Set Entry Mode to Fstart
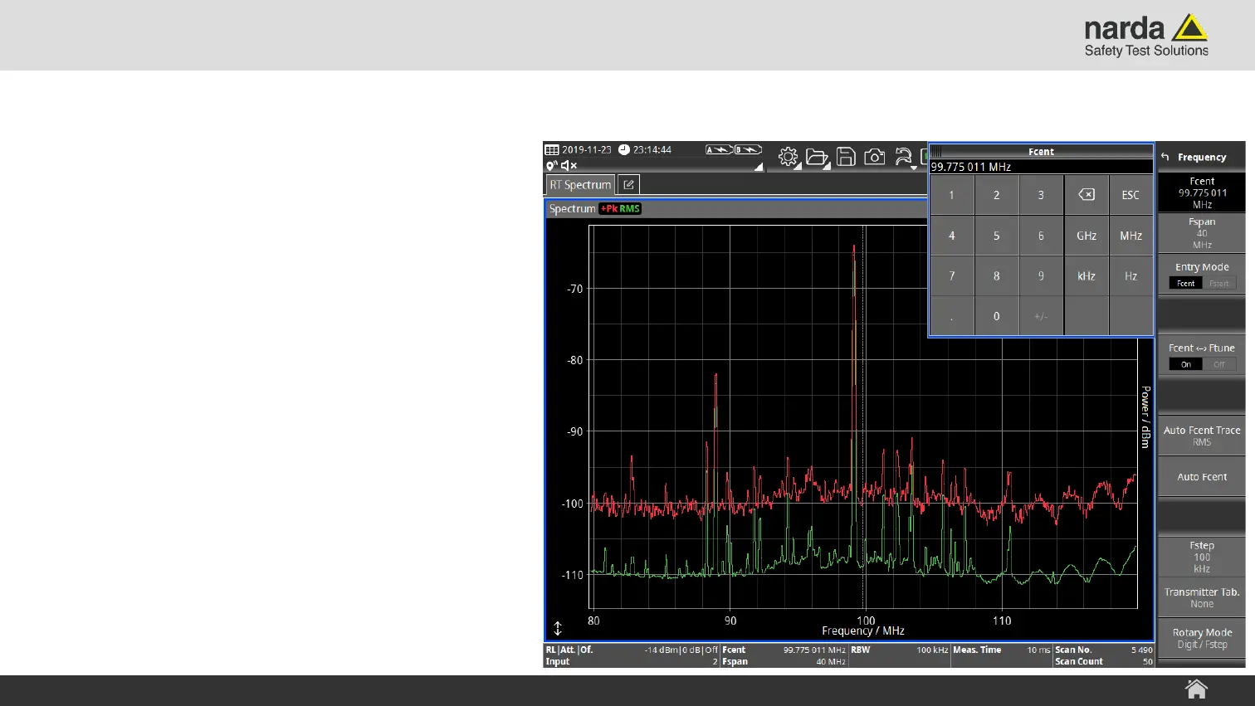 [x=1218, y=284]
